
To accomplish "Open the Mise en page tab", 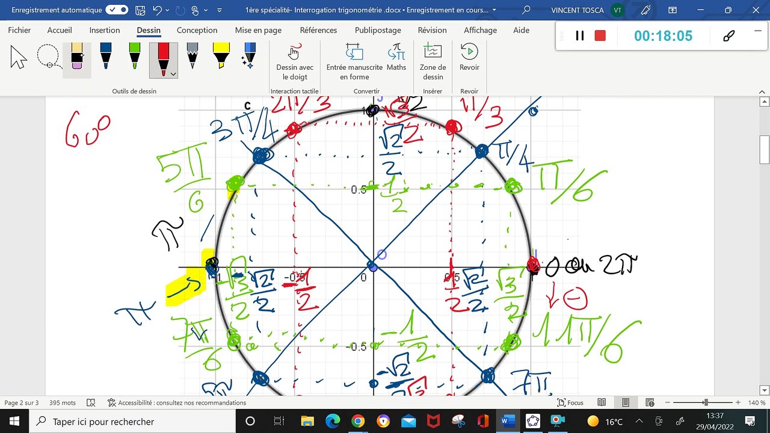I will (258, 30).
